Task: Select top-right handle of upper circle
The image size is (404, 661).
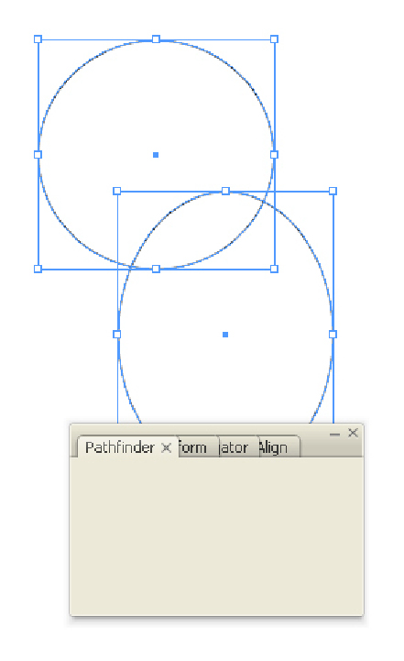Action: point(274,39)
